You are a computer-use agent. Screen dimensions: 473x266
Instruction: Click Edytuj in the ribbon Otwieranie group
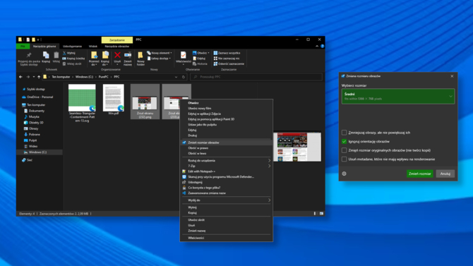(x=199, y=59)
